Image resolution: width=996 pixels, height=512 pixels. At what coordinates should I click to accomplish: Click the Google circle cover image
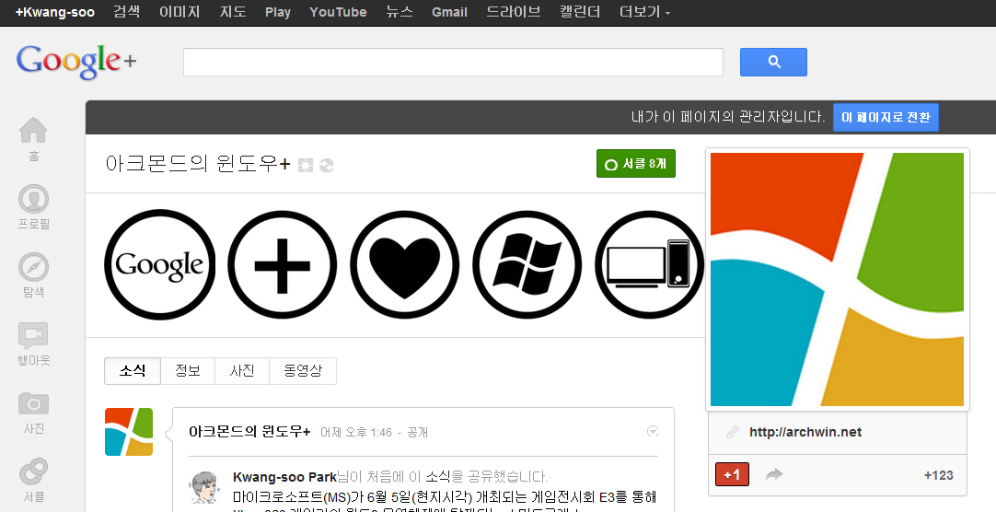[159, 264]
